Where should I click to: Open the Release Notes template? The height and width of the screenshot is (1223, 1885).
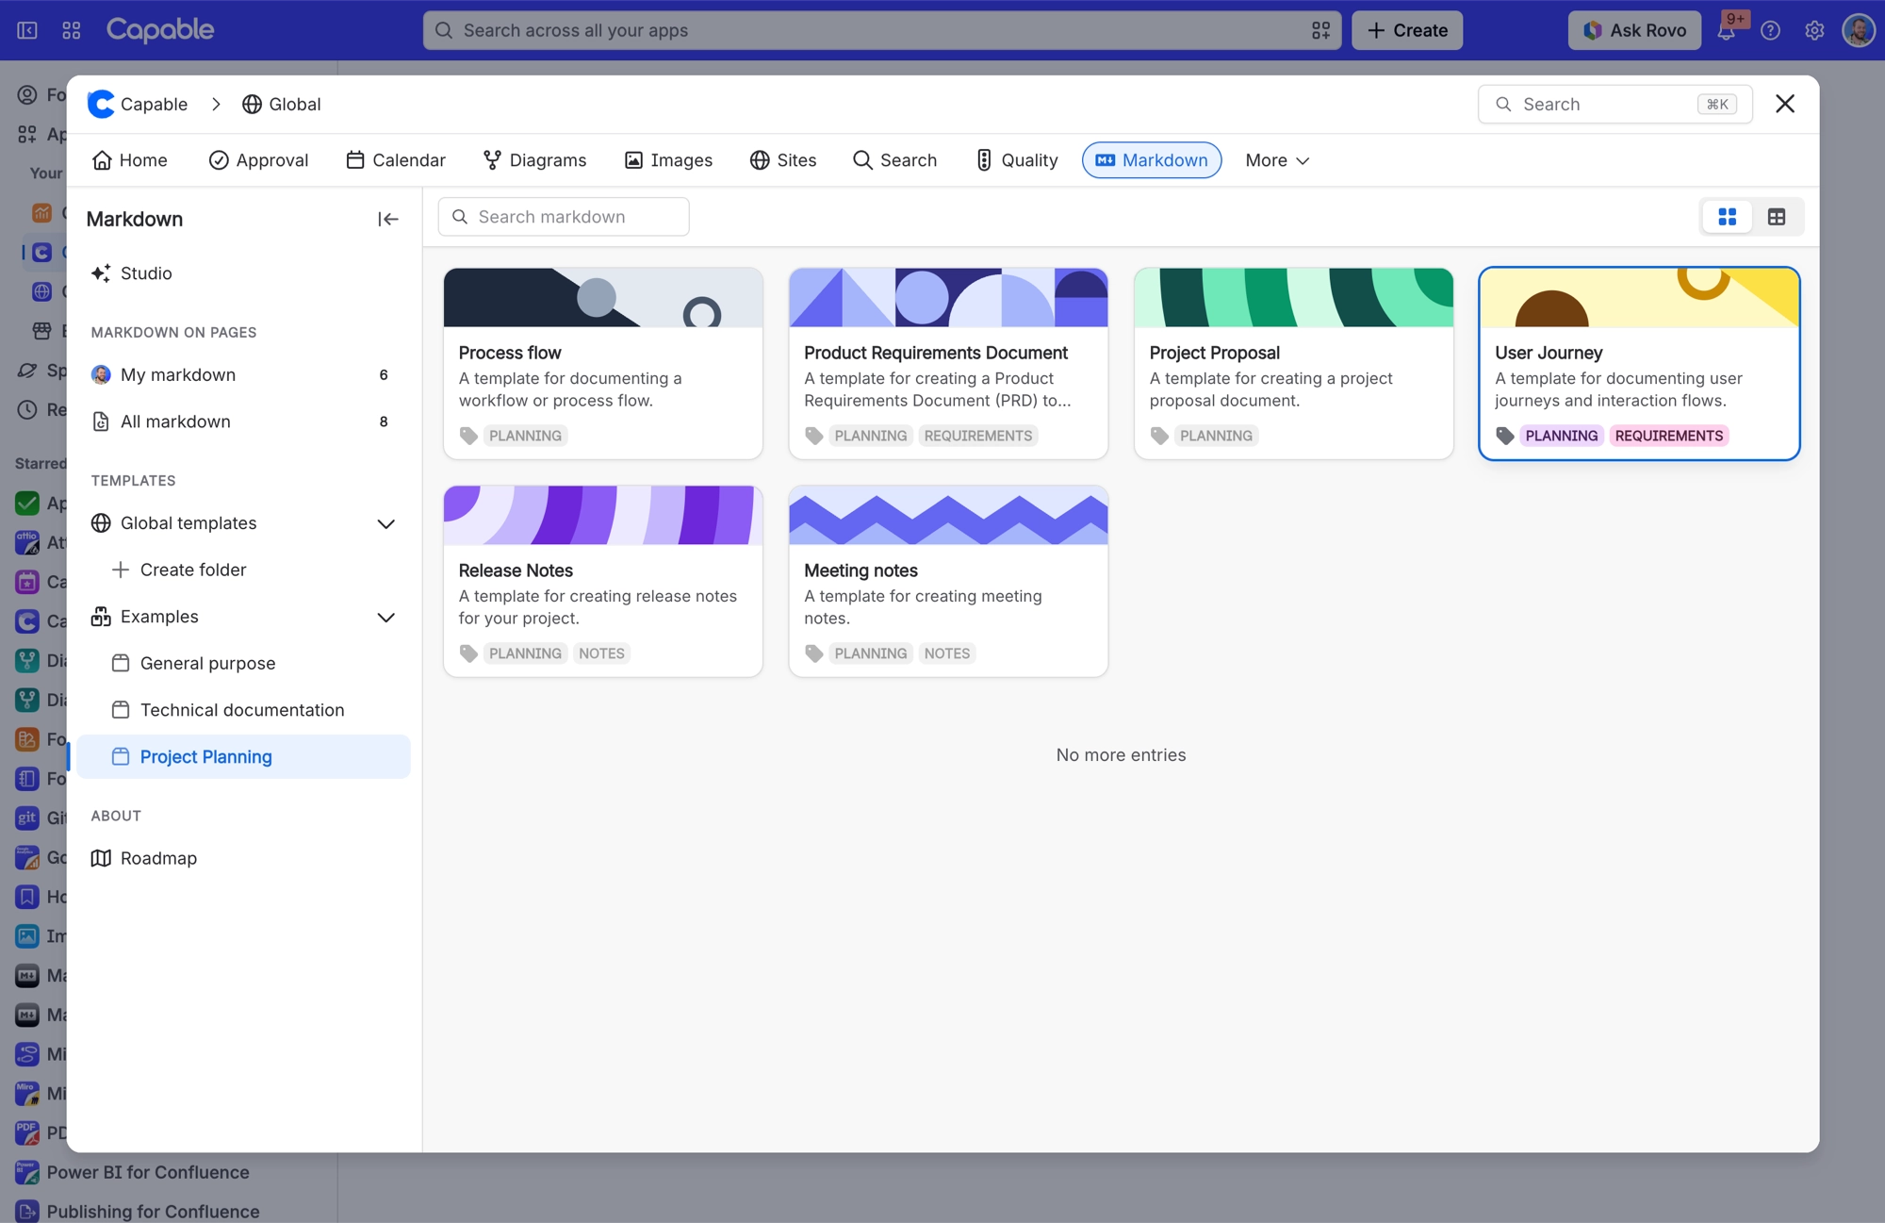pos(603,582)
